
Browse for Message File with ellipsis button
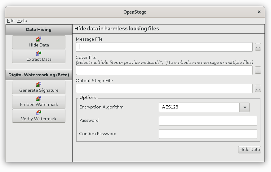click(258, 47)
